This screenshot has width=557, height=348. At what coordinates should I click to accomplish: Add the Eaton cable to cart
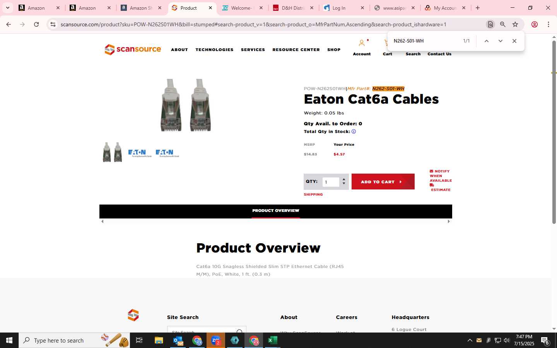pyautogui.click(x=383, y=182)
